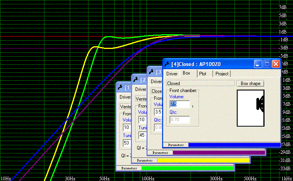Click the Closed box type field in window [3]
This screenshot has width=293, height=181.
(157, 91)
